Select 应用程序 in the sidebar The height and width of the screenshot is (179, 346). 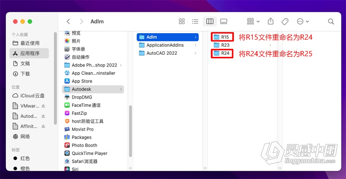(x=29, y=53)
